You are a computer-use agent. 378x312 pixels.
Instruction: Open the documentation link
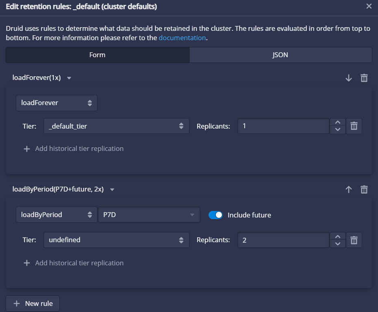point(182,38)
